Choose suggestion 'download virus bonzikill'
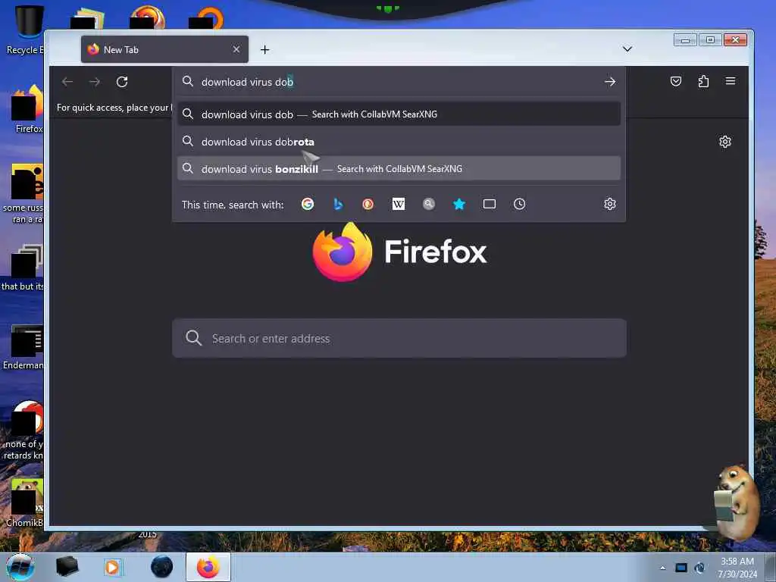This screenshot has height=582, width=776. point(399,169)
